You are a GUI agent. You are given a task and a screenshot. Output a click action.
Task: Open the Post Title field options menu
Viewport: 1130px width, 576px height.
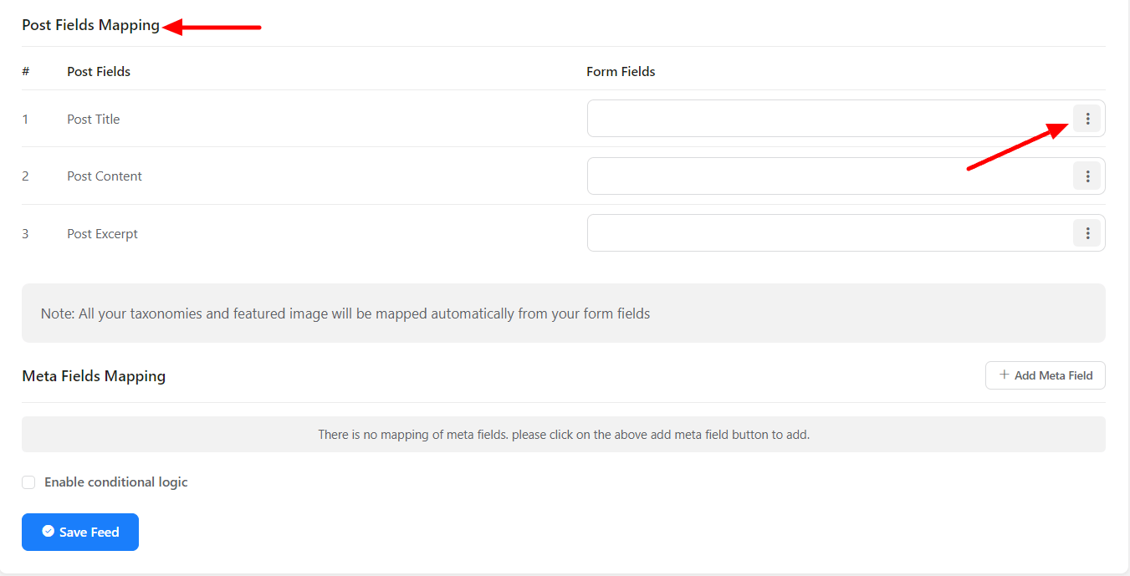coord(1087,119)
